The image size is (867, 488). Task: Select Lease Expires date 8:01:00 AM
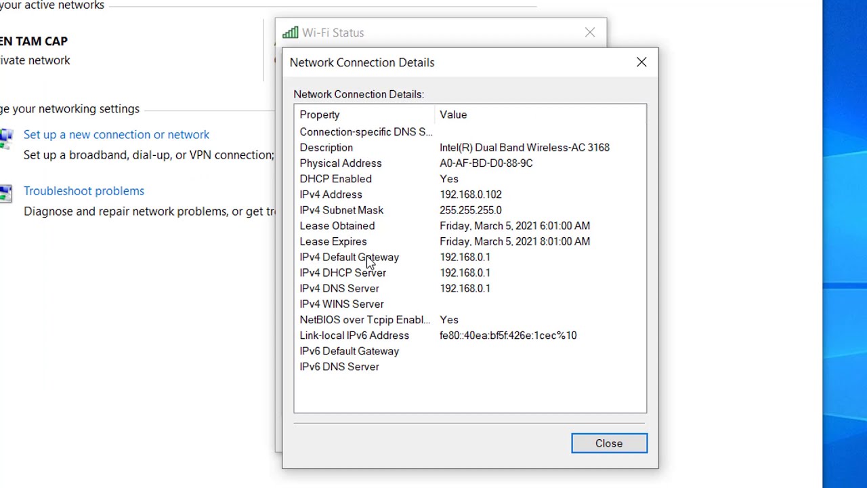[515, 241]
